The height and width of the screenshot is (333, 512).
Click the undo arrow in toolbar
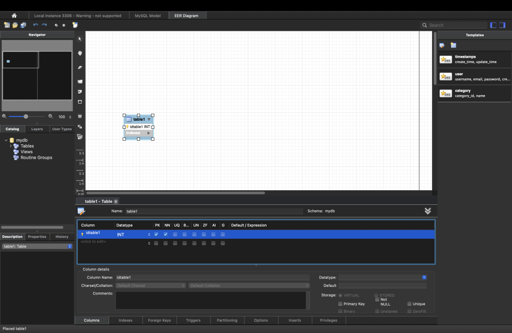[35, 25]
